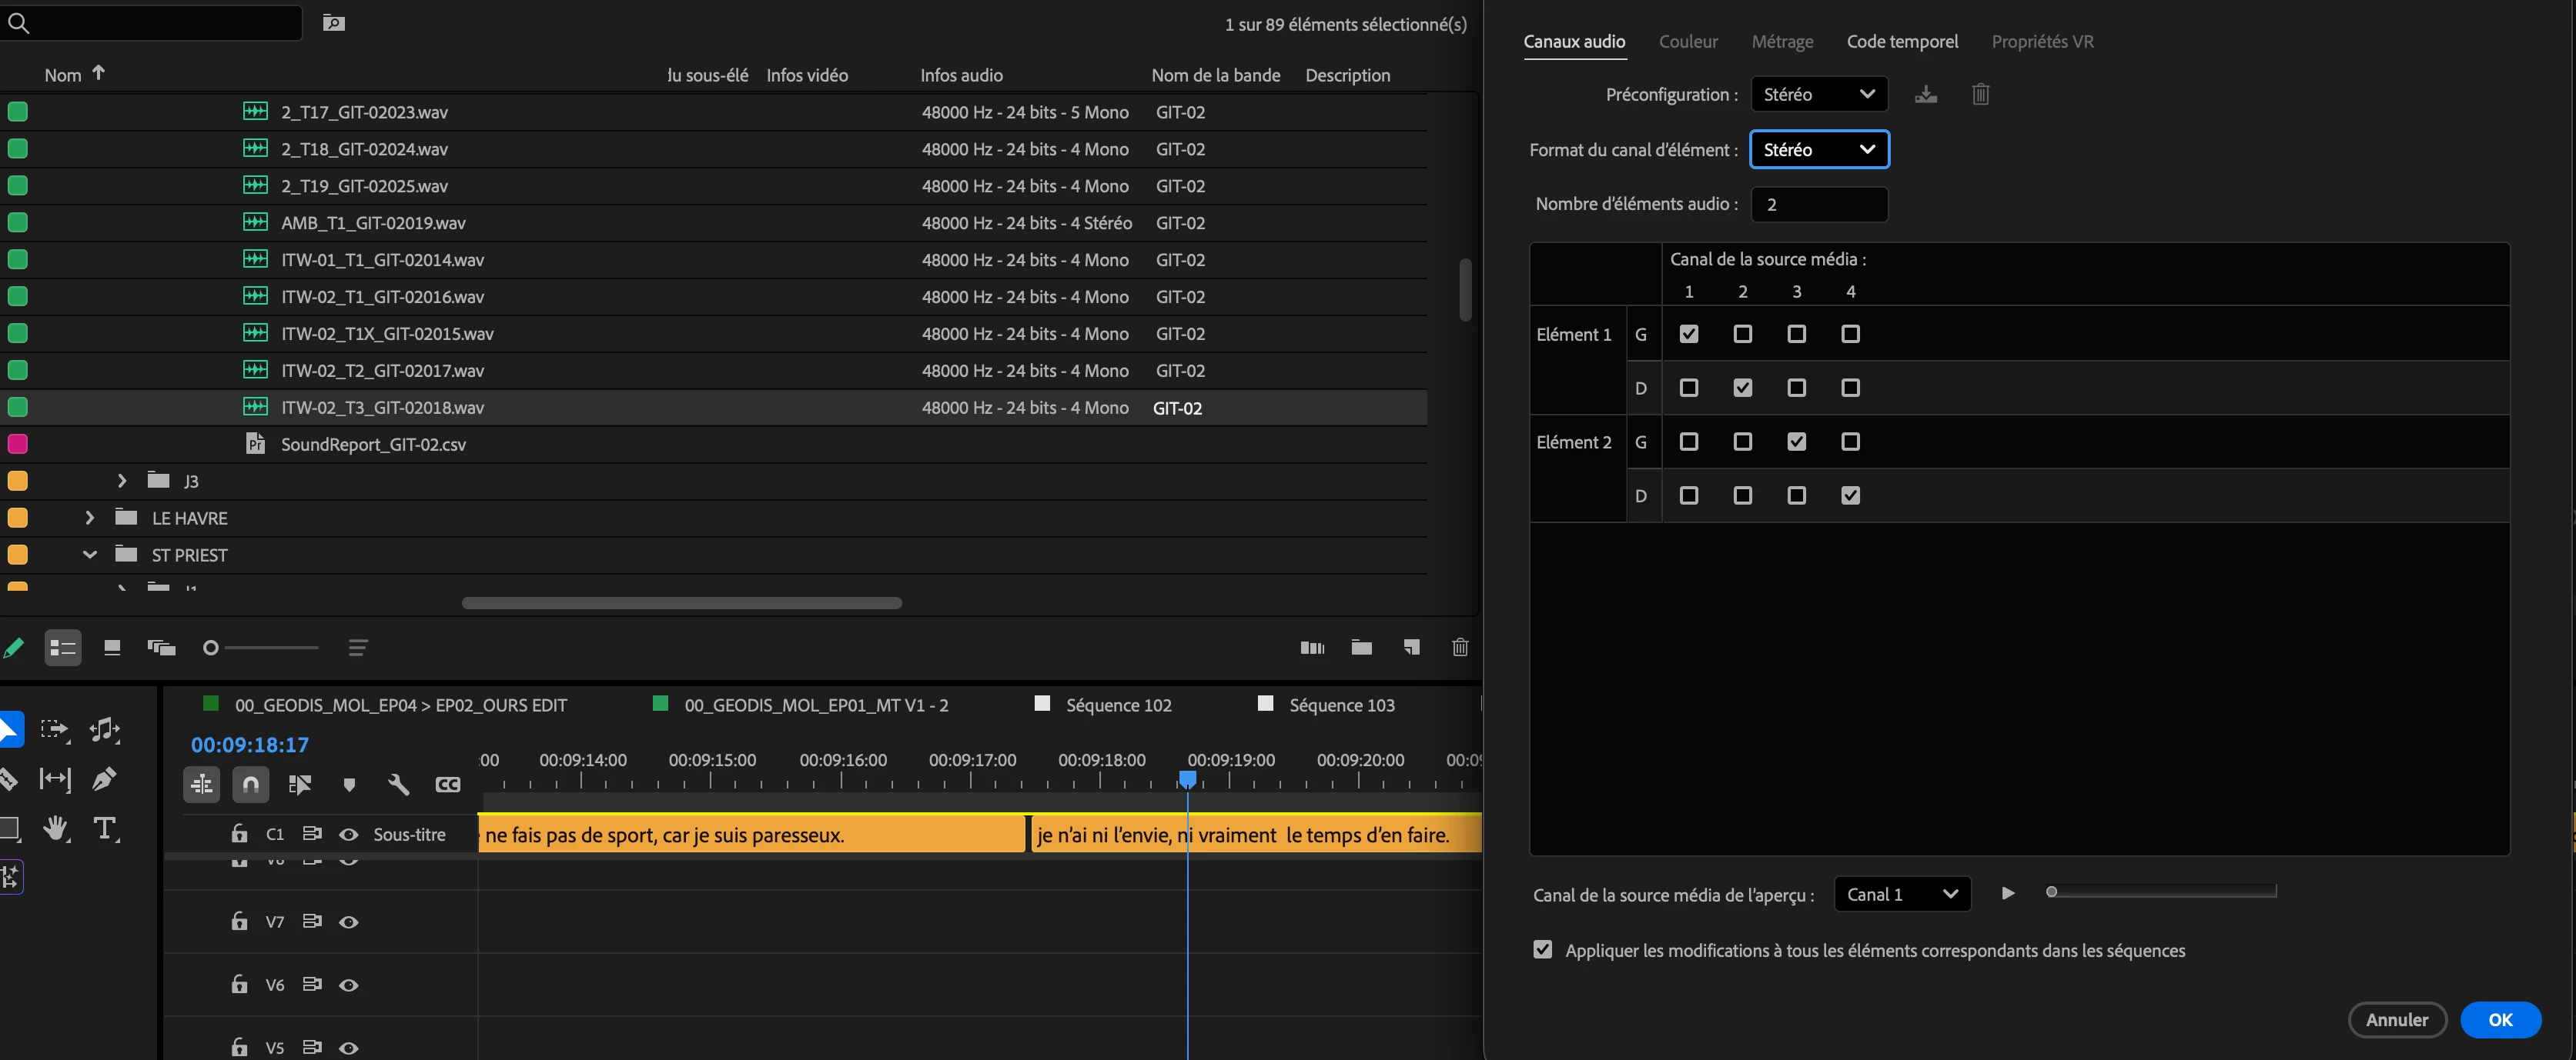Open timeline display settings wrench
The image size is (2576, 1060).
click(x=398, y=785)
